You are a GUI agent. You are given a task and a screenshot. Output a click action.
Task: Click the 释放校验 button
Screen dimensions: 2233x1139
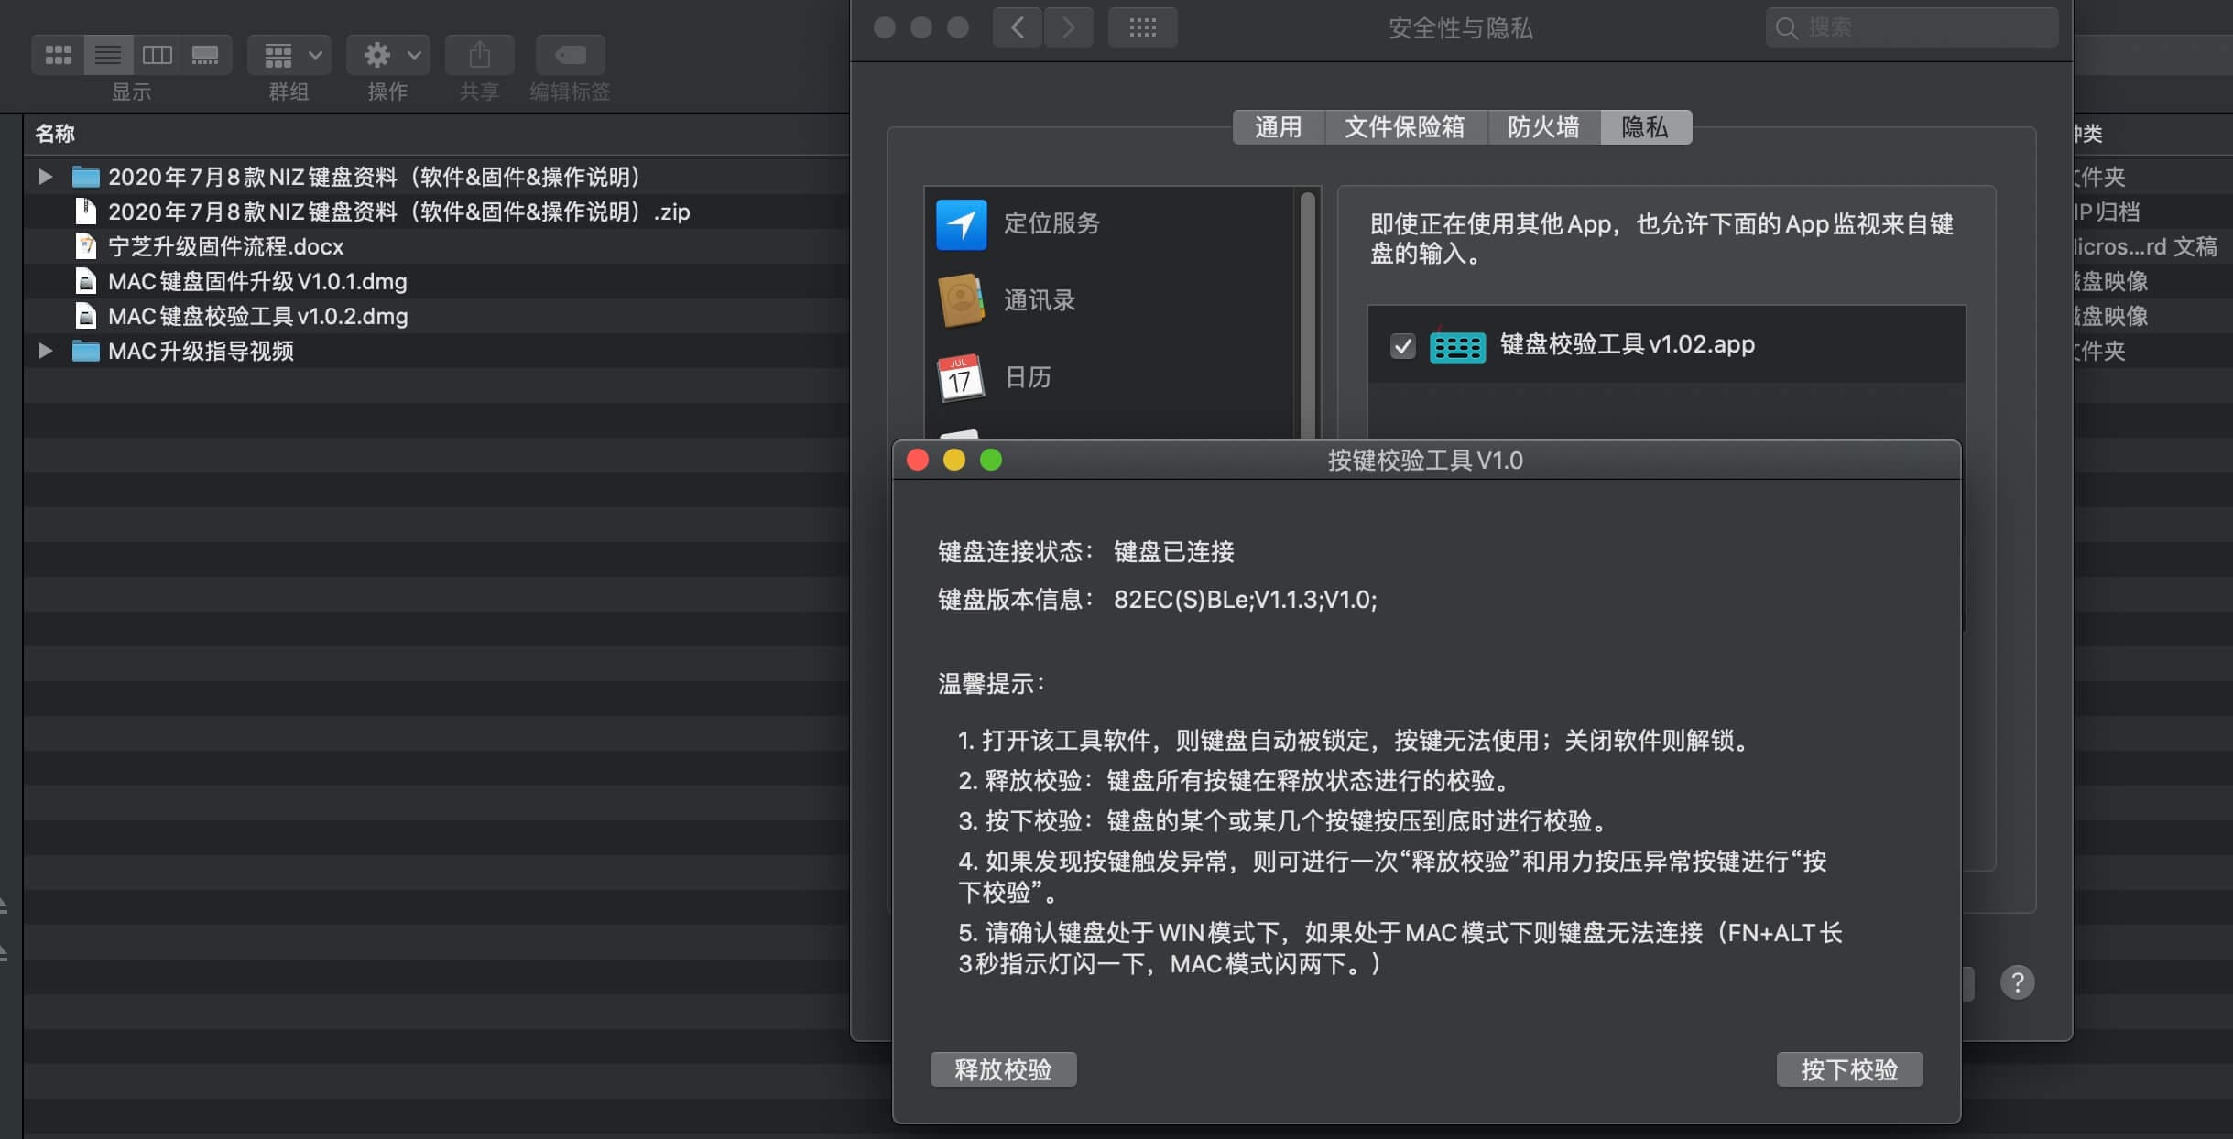1003,1069
